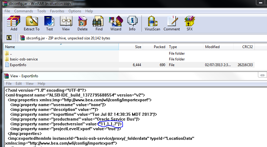The image size is (267, 147).
Task: Click the projectLevelExport property line
Action: click(65, 129)
